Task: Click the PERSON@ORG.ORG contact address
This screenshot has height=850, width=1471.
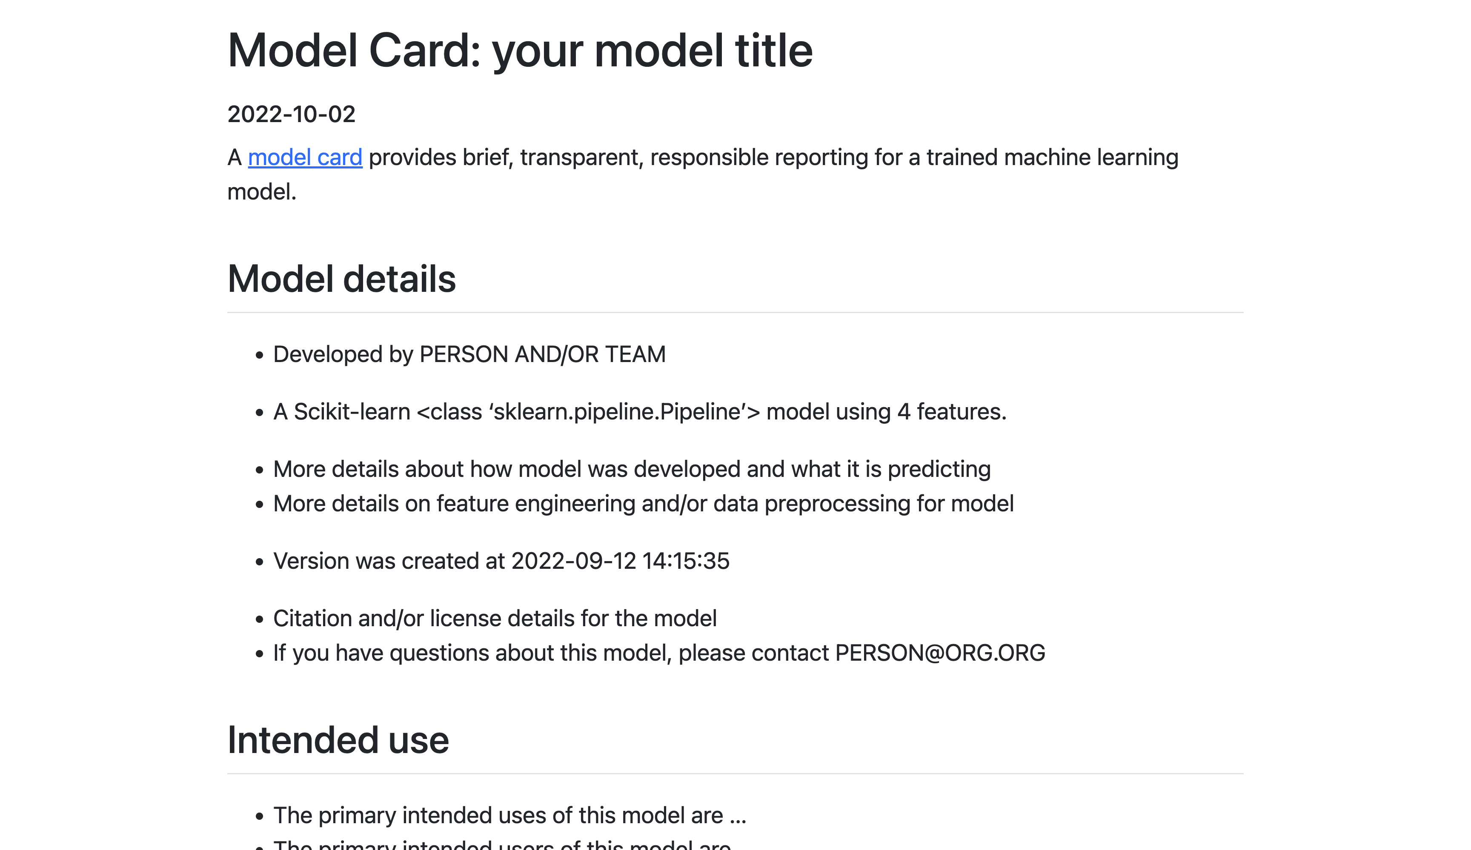Action: pyautogui.click(x=940, y=653)
